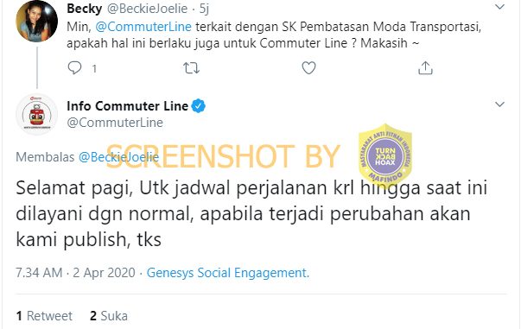Retweet Becky's tweet using the retweet icon

pos(192,68)
